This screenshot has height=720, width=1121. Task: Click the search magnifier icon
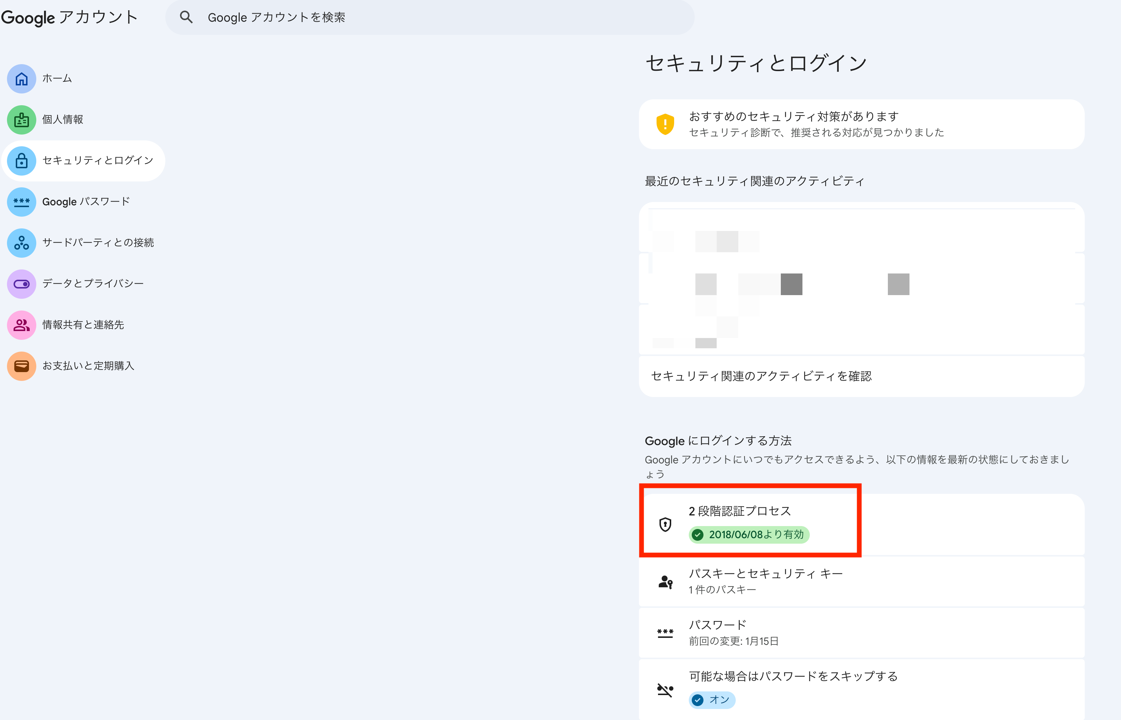(x=186, y=17)
